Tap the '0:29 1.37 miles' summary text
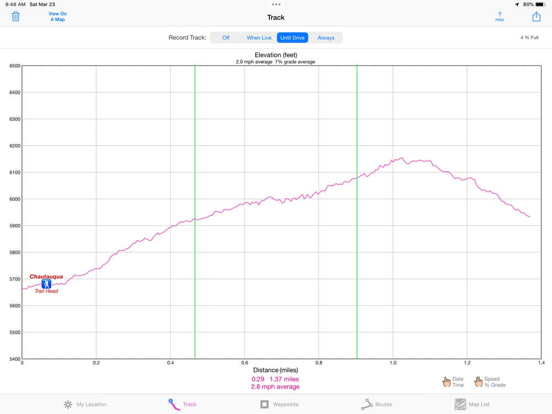 pyautogui.click(x=275, y=379)
